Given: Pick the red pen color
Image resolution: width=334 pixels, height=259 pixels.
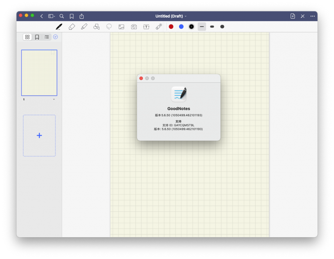Looking at the screenshot, I should point(171,27).
